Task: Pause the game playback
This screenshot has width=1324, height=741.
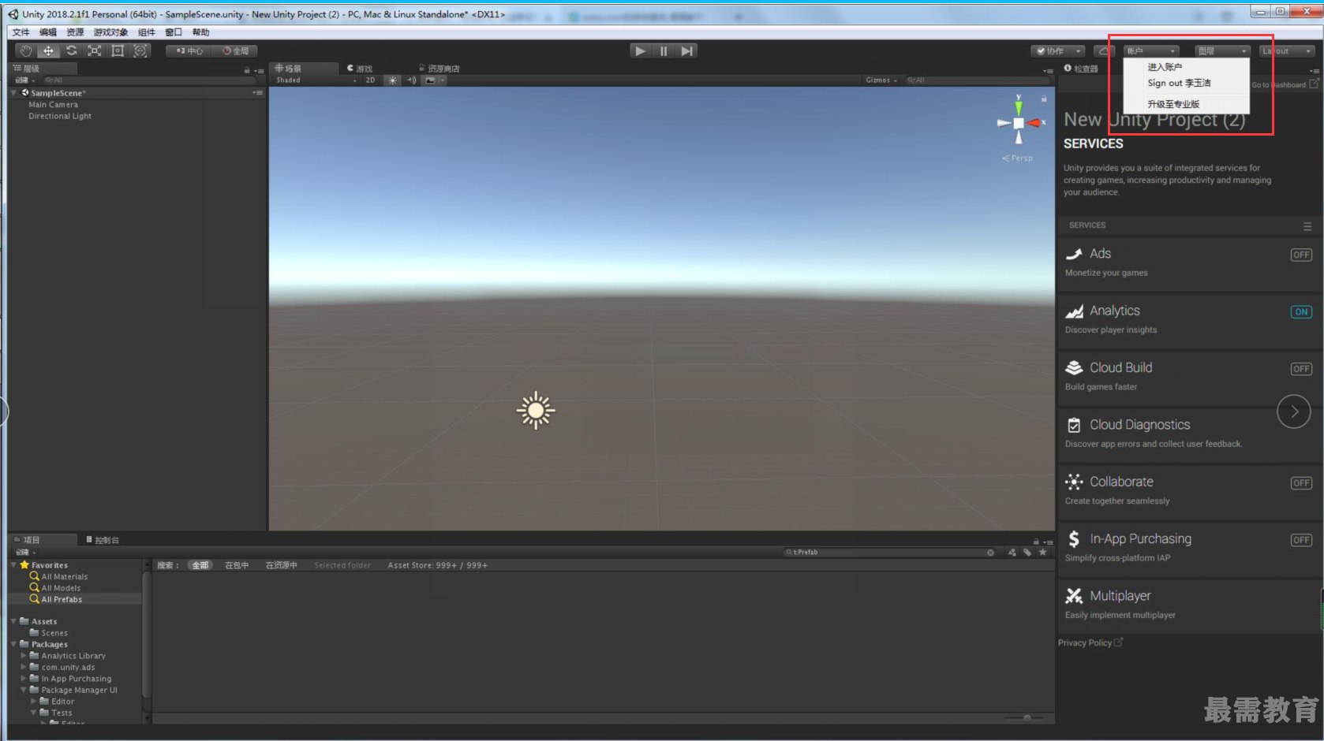Action: pyautogui.click(x=664, y=50)
